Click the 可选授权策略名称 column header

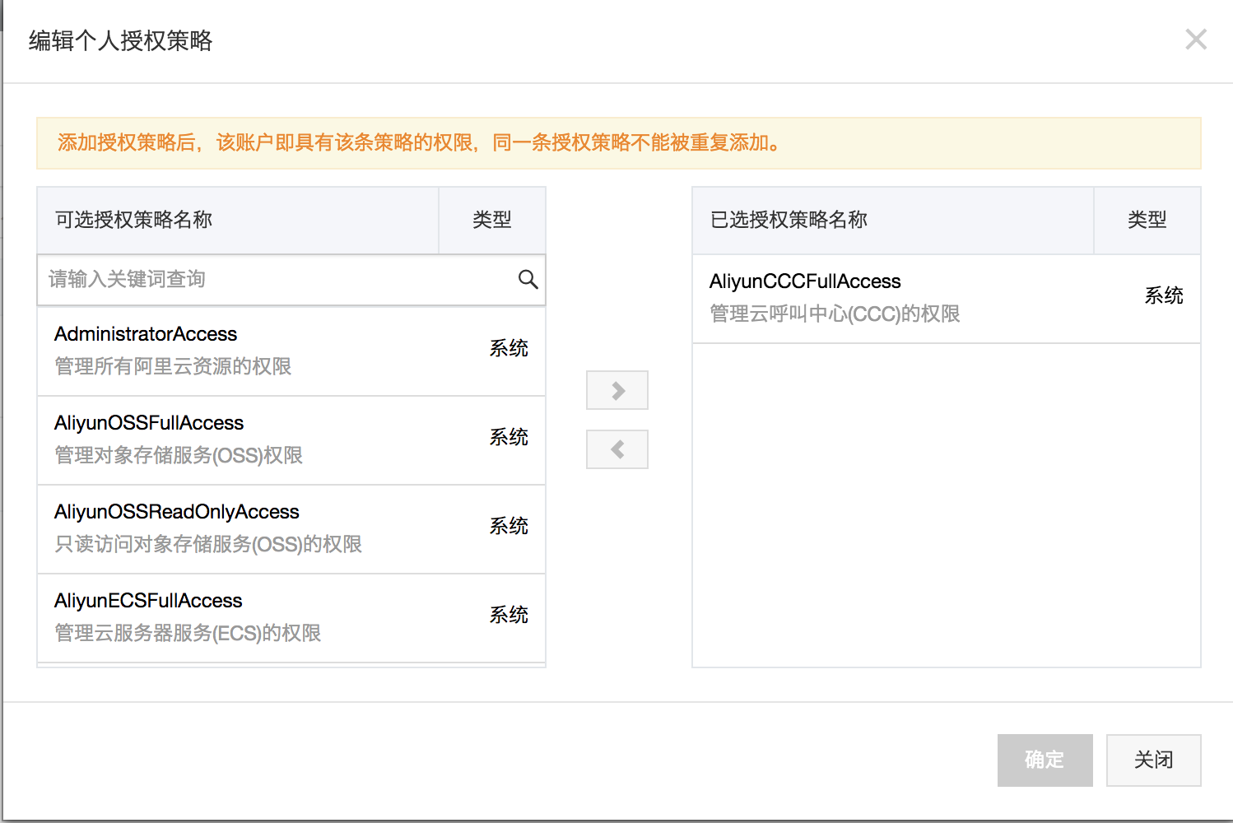[x=238, y=220]
